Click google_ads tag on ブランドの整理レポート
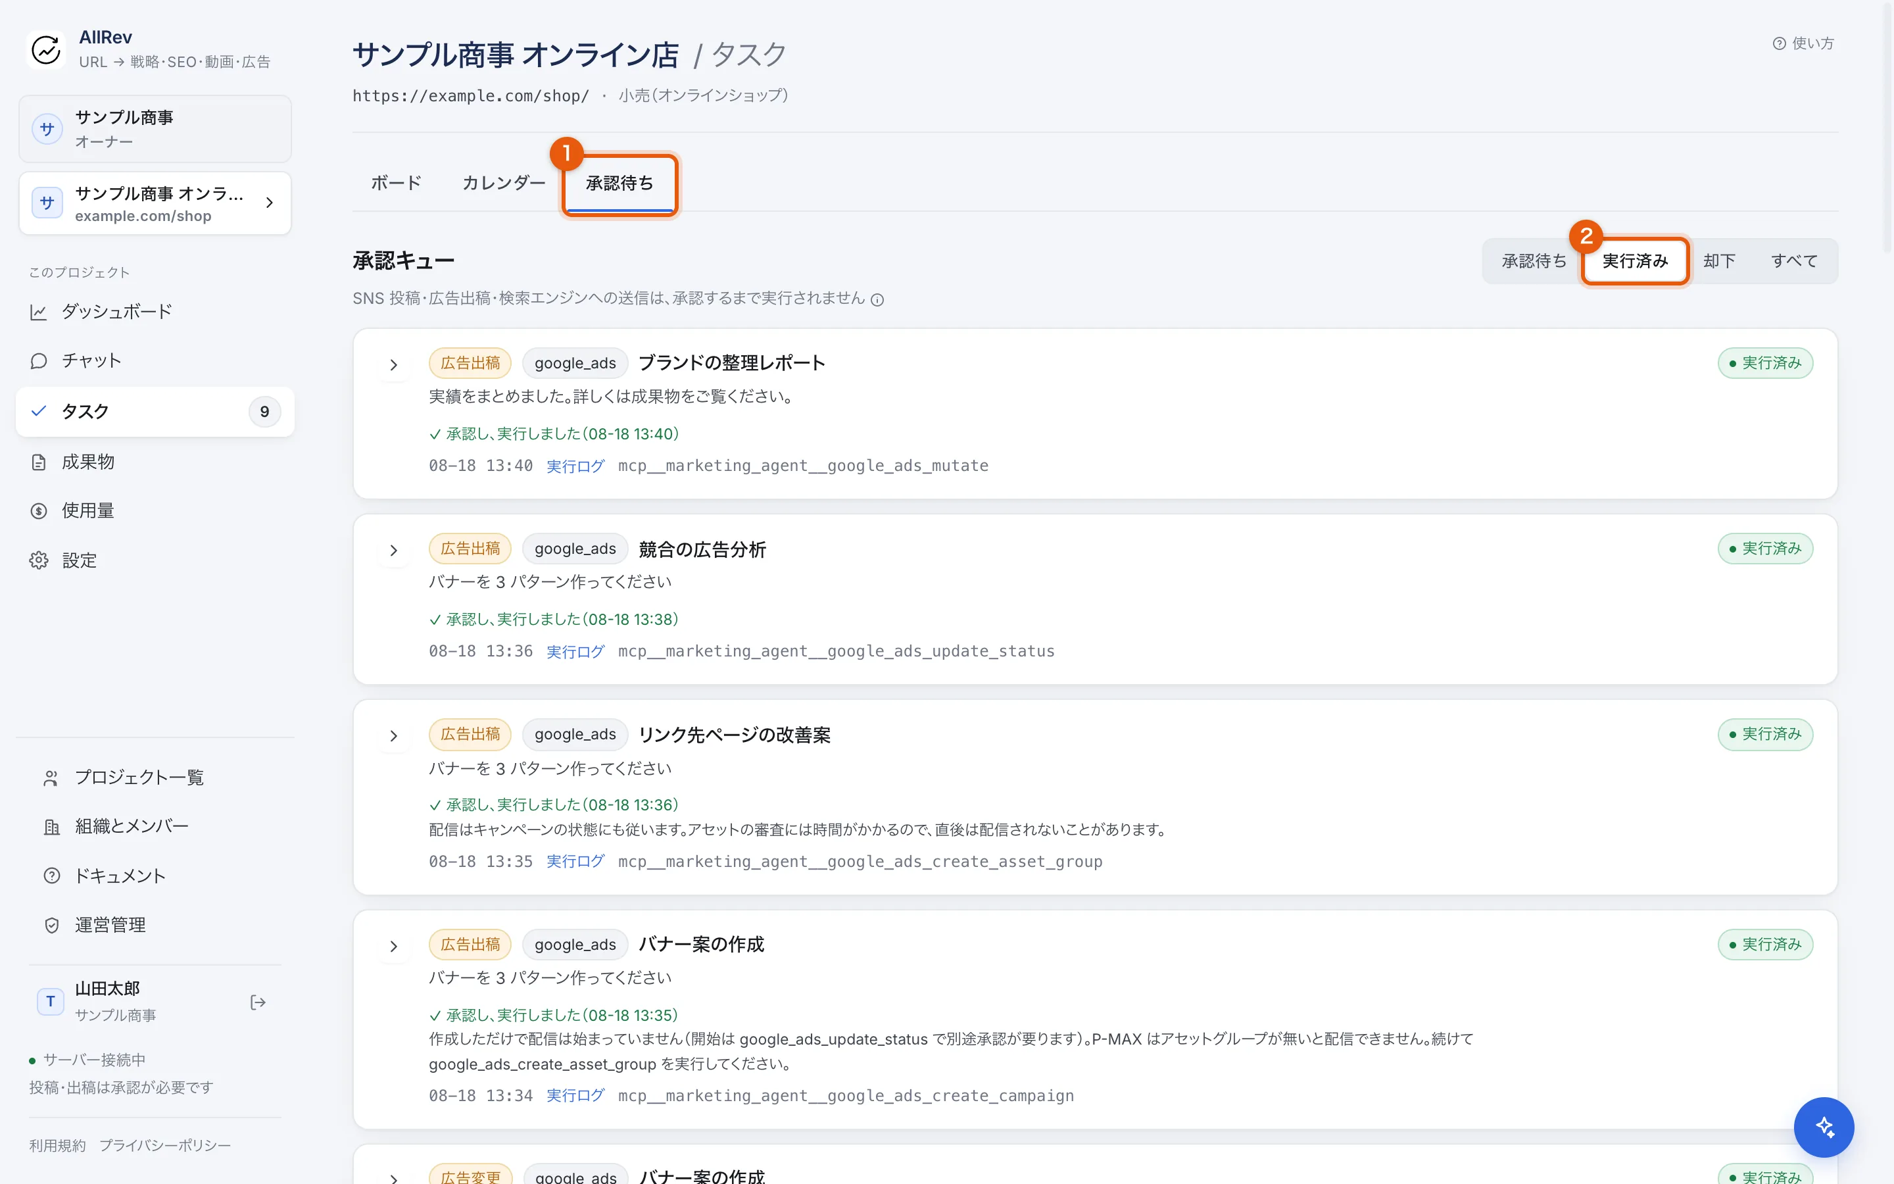Viewport: 1894px width, 1184px height. click(575, 363)
